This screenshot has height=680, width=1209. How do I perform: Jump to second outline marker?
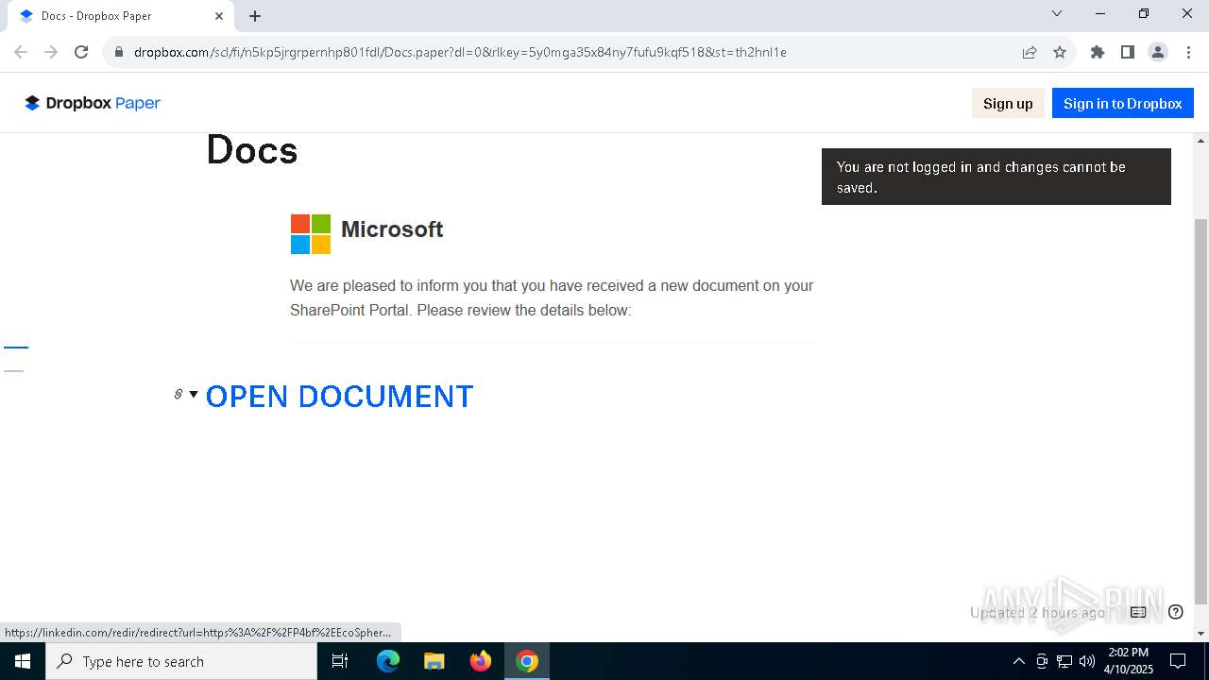click(x=13, y=371)
